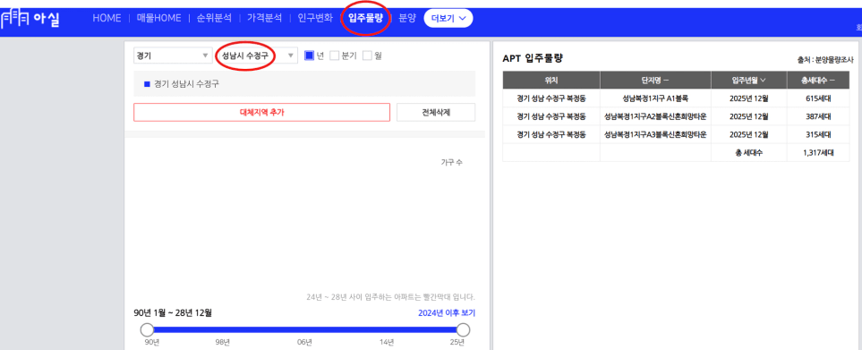The image size is (862, 350).
Task: Click the blue year range slider track
Action: pyautogui.click(x=305, y=329)
